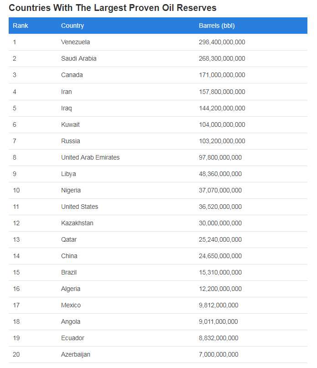Click the Country column header
The height and width of the screenshot is (368, 317).
click(73, 26)
